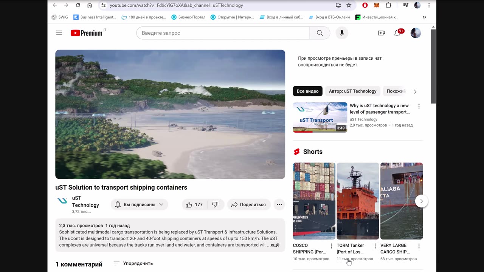The height and width of the screenshot is (272, 484).
Task: Open the extensions puzzle menu
Action: tap(388, 5)
